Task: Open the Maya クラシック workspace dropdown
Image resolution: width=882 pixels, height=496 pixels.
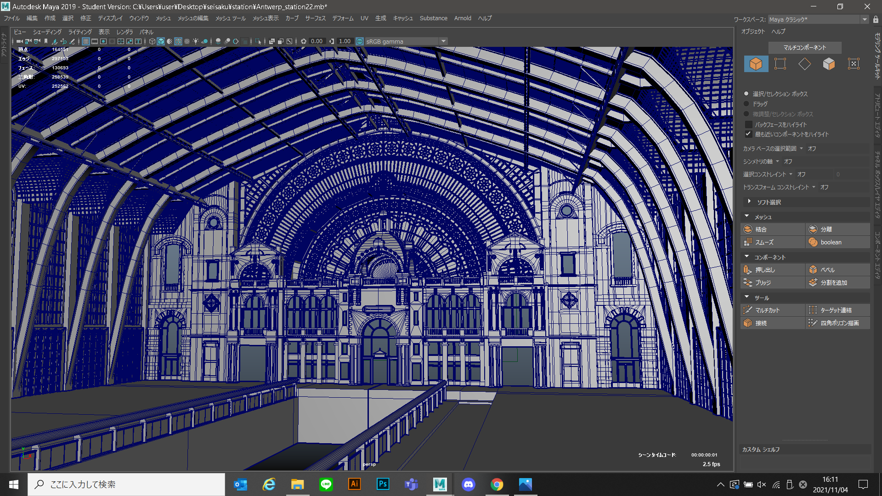Action: (x=818, y=19)
